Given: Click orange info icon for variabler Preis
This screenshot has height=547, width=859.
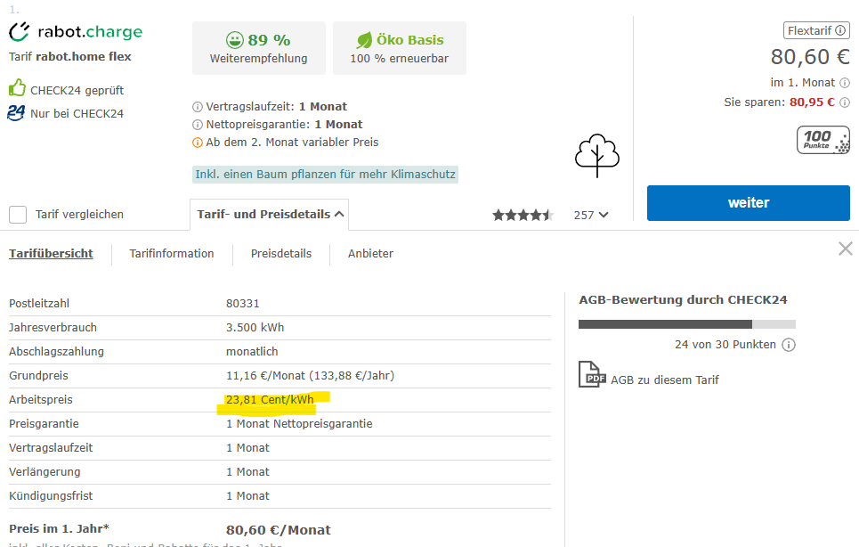Looking at the screenshot, I should pyautogui.click(x=198, y=143).
